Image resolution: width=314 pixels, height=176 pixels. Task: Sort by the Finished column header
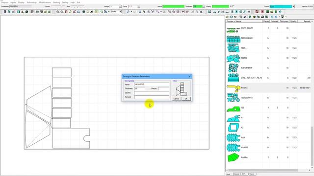click(x=274, y=21)
